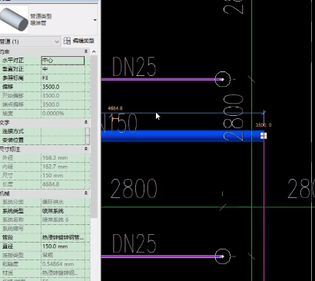The image size is (315, 281).
Task: Click the 直径 value 150.0 mm field
Action: tap(63, 246)
